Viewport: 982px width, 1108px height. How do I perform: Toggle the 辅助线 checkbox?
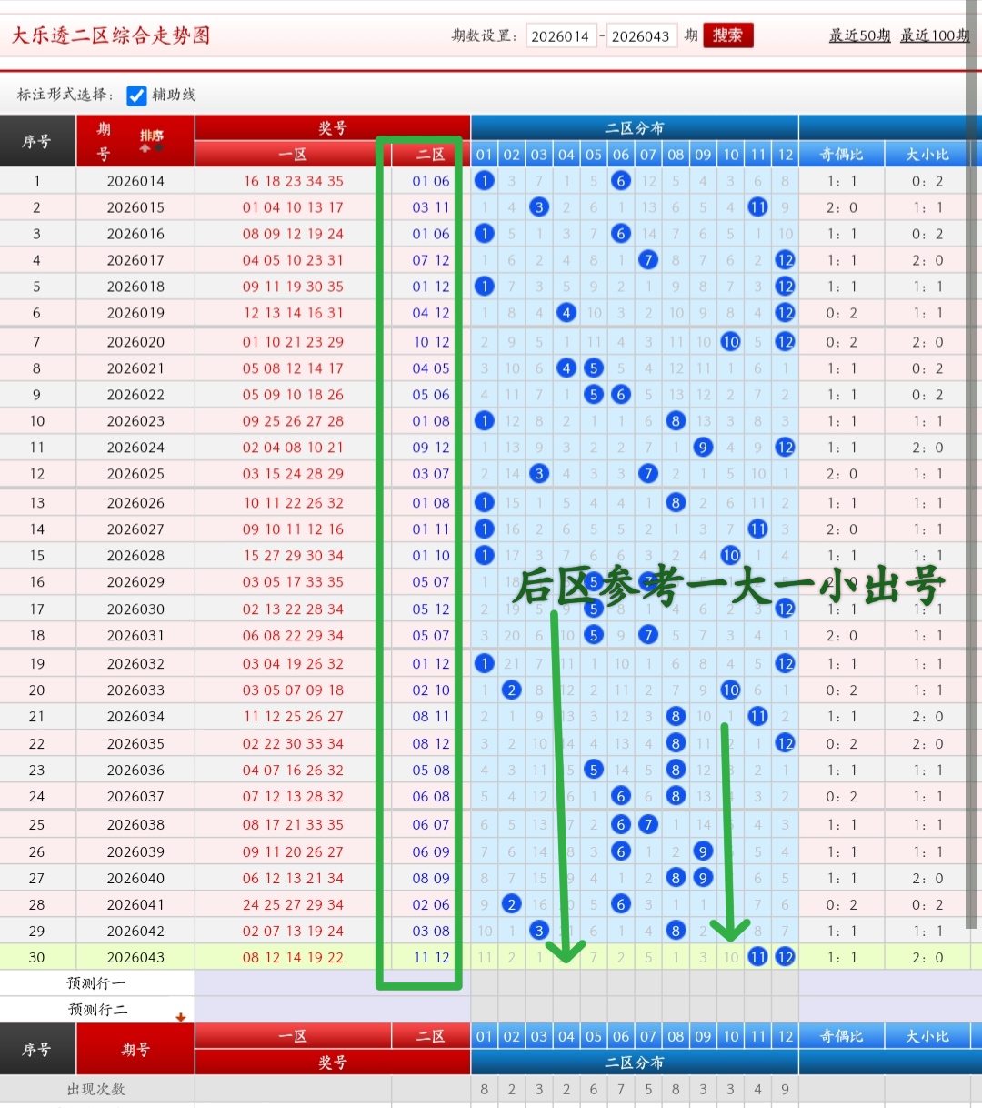(x=136, y=96)
